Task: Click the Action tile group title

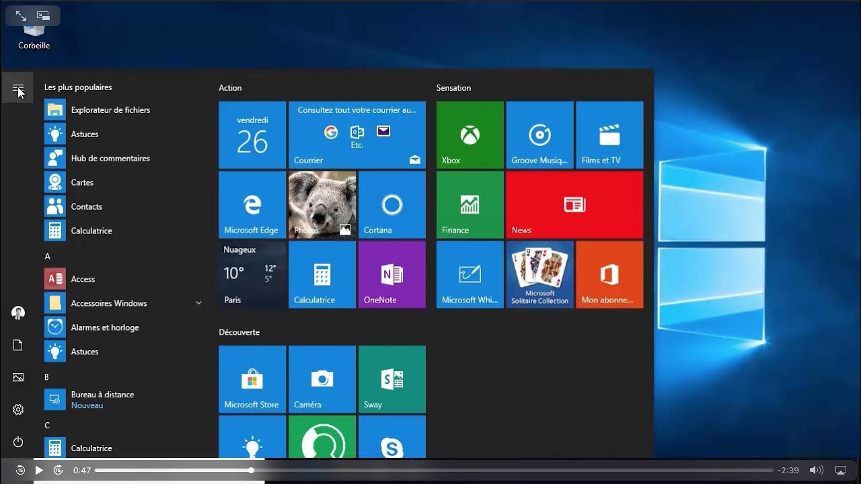Action: 230,88
